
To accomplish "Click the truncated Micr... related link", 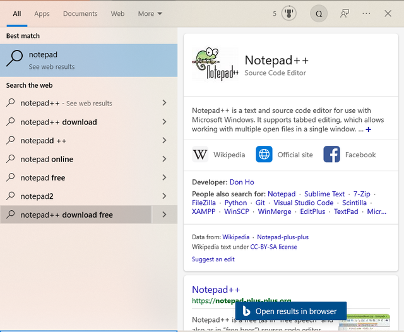I will pyautogui.click(x=376, y=211).
